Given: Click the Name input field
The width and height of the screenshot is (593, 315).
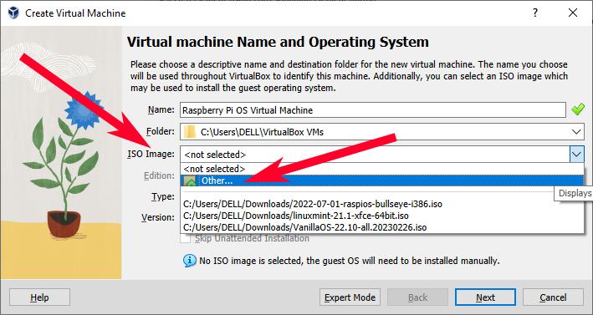Looking at the screenshot, I should click(373, 110).
